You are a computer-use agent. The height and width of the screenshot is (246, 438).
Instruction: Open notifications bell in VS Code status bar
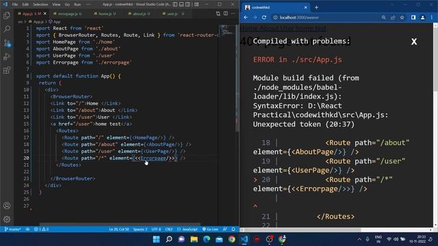click(x=233, y=230)
